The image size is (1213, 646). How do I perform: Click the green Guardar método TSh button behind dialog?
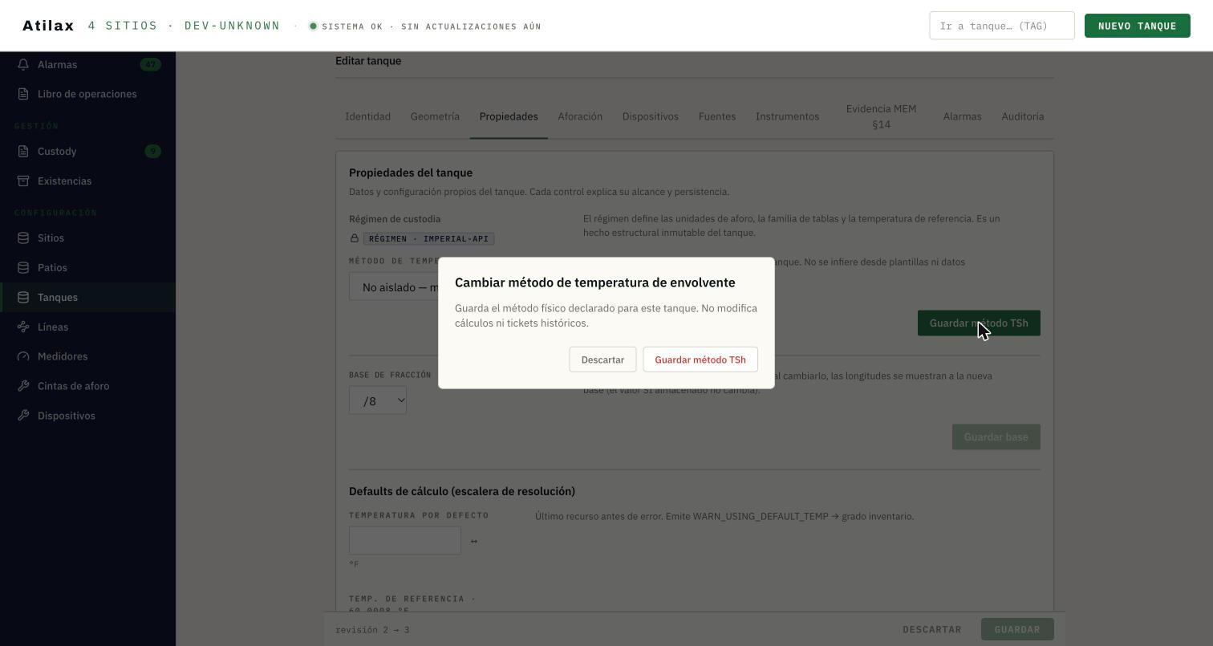979,323
